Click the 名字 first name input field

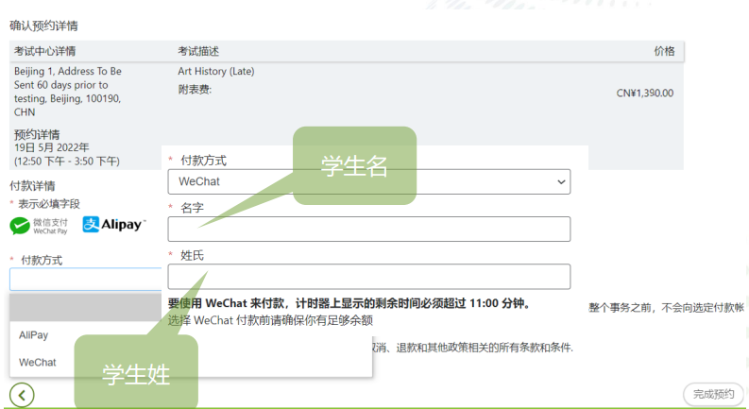click(368, 230)
